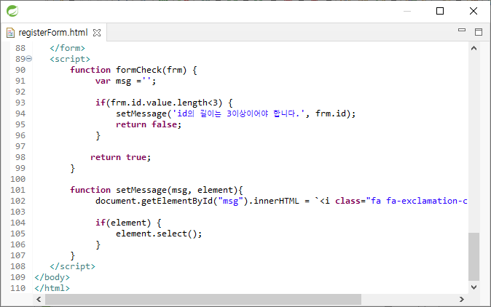Viewport: 491px width, 307px height.
Task: Click the if(element) condition
Action: point(123,223)
